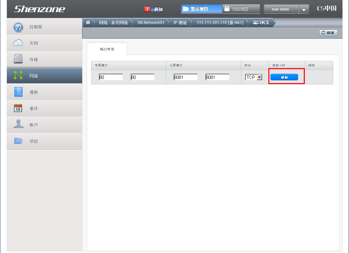
Task: Click the dashboard compass icon in sidebar
Action: pos(18,27)
